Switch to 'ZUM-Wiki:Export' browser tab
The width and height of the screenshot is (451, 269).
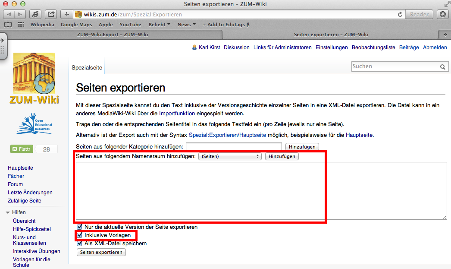(x=112, y=35)
